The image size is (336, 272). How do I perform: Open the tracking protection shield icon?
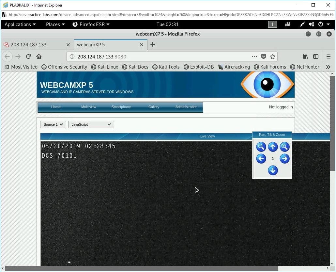point(264,56)
